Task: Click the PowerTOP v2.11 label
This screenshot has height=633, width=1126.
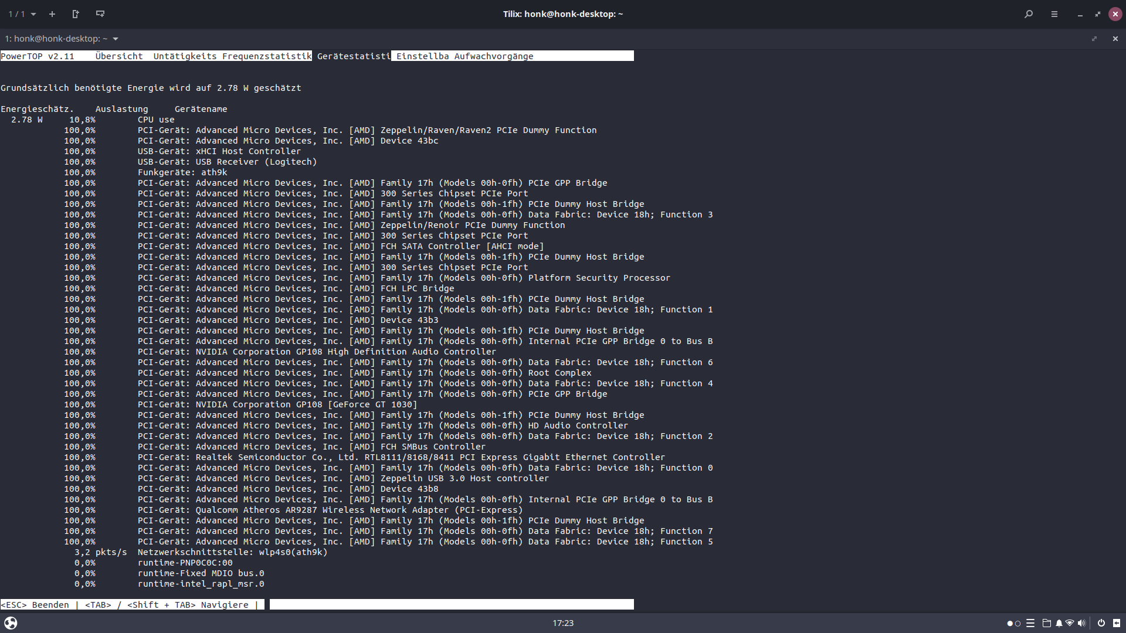Action: tap(38, 56)
